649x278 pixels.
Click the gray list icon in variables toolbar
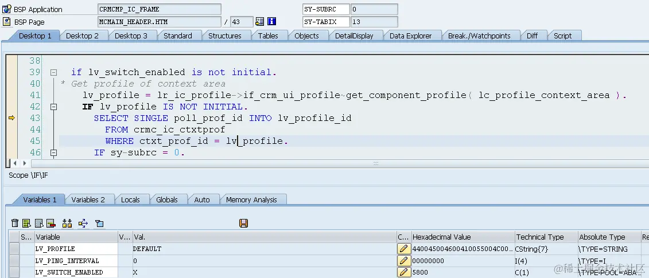pyautogui.click(x=39, y=224)
